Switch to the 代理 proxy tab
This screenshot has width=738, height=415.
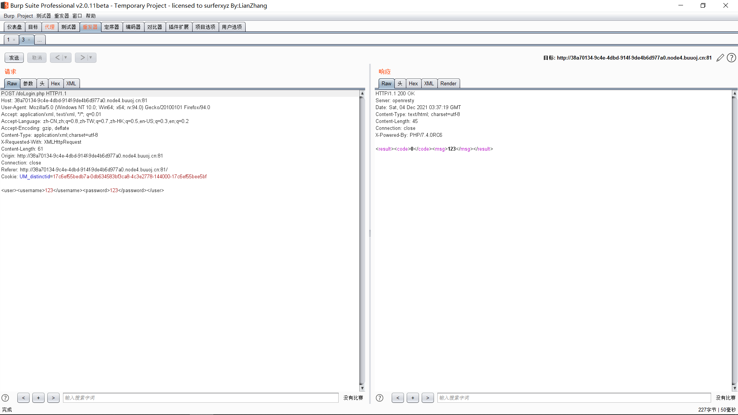pyautogui.click(x=50, y=27)
